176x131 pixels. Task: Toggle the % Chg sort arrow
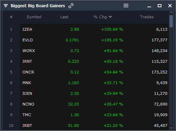(x=110, y=17)
